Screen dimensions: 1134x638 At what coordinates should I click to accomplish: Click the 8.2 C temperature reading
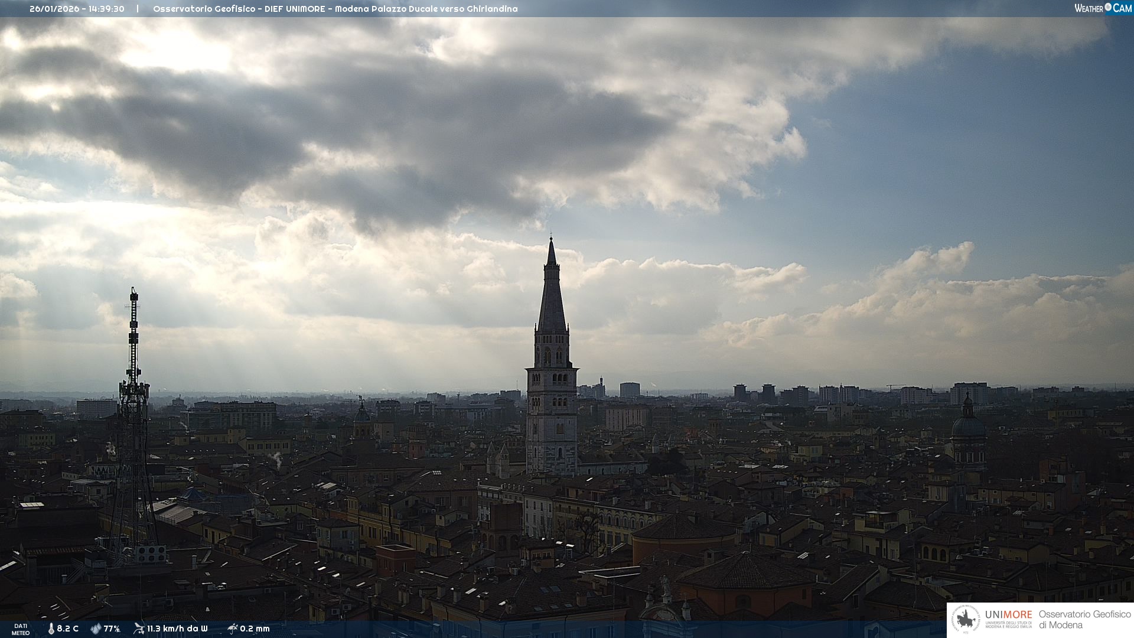[68, 629]
